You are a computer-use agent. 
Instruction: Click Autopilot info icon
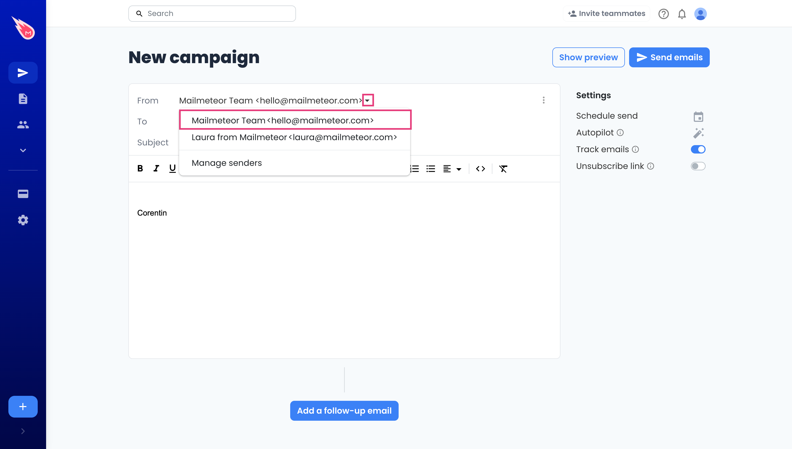coord(620,133)
